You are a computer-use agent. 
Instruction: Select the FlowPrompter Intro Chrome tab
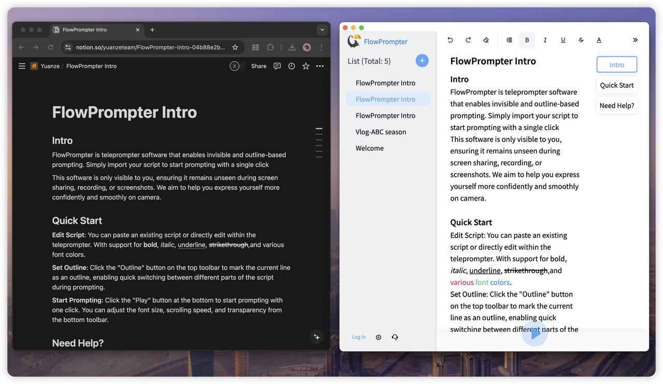(97, 30)
